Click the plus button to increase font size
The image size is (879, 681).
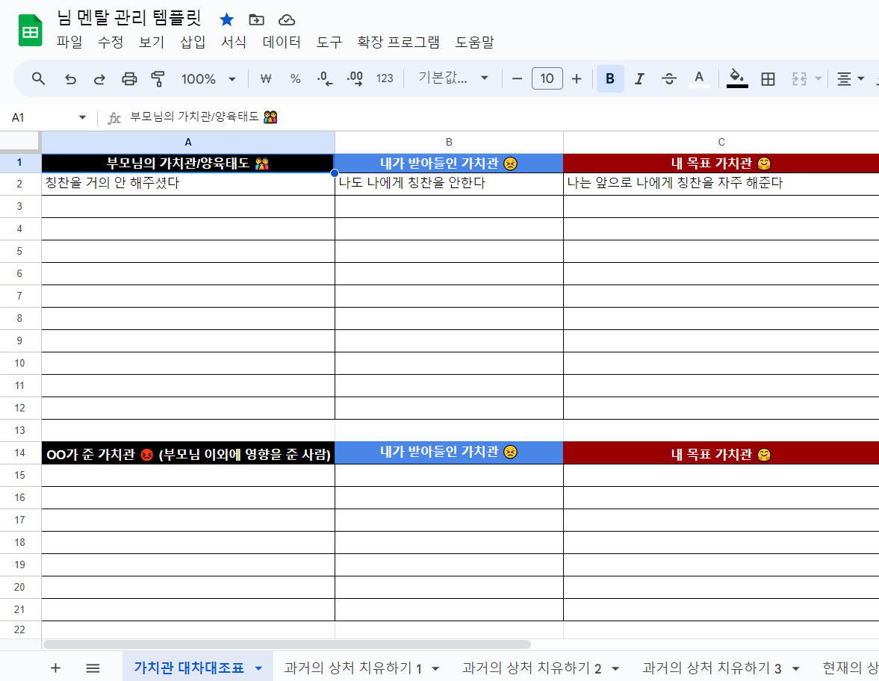[577, 78]
